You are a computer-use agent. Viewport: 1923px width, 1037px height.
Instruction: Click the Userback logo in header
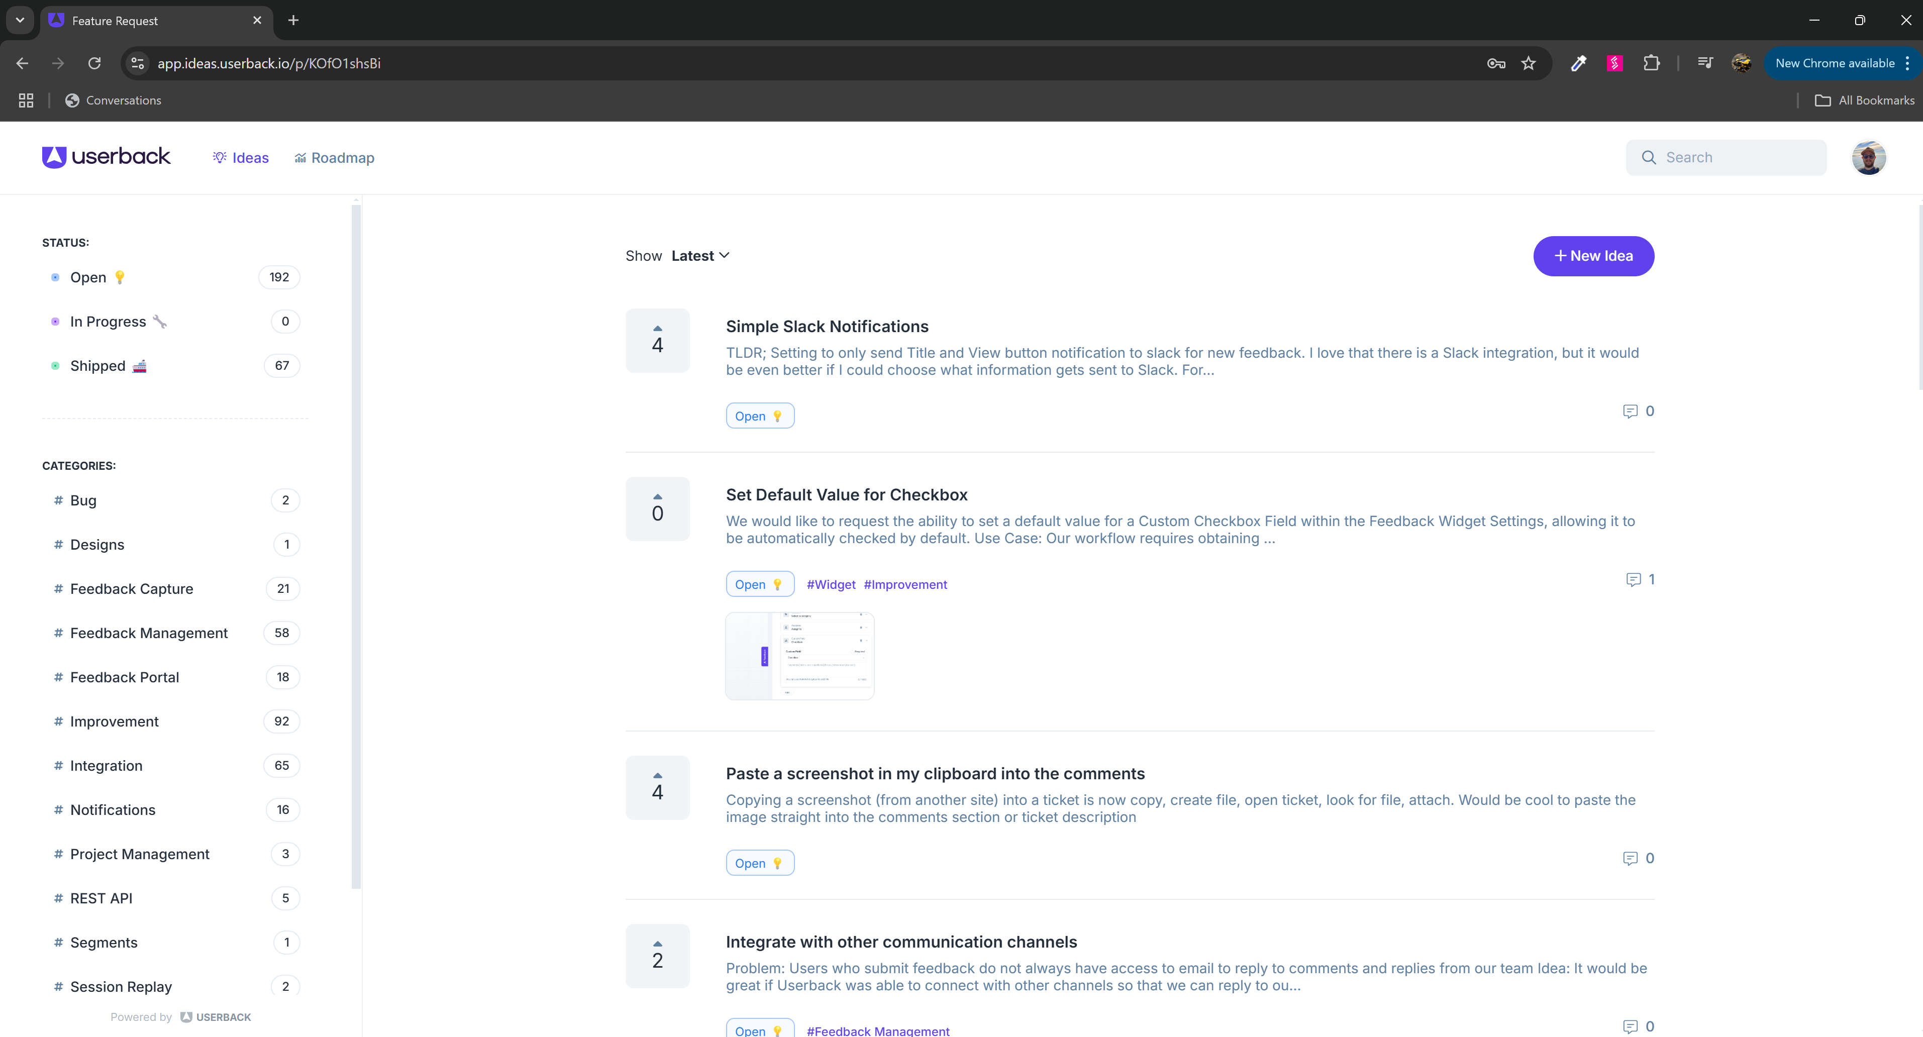[x=106, y=157]
